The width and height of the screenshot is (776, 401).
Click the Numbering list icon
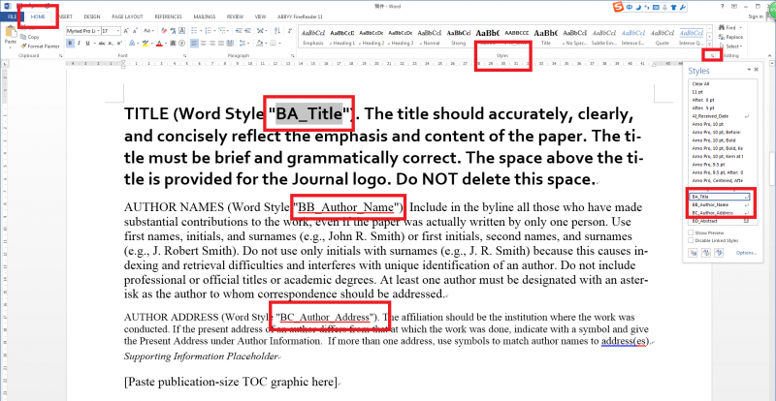(x=208, y=31)
